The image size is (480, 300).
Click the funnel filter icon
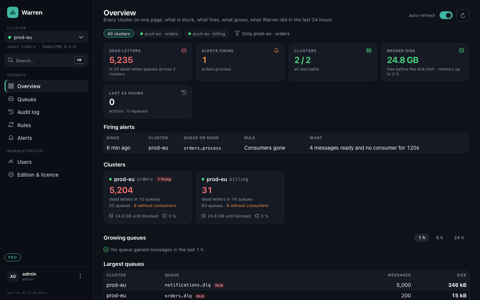tap(237, 33)
